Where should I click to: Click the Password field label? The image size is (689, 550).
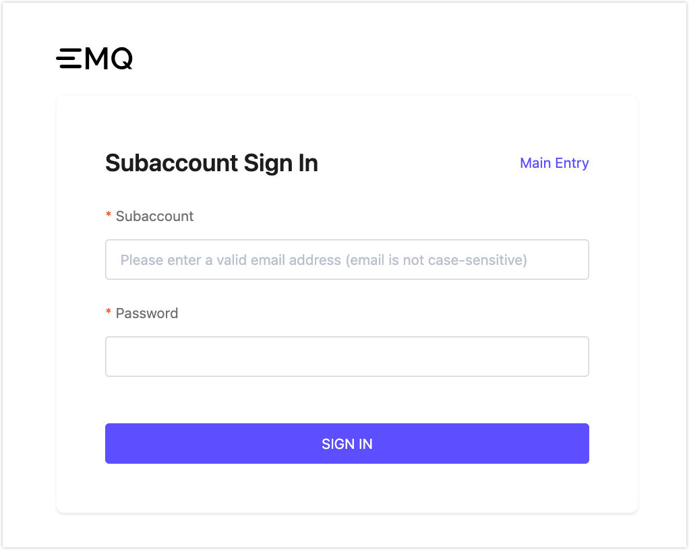click(147, 313)
